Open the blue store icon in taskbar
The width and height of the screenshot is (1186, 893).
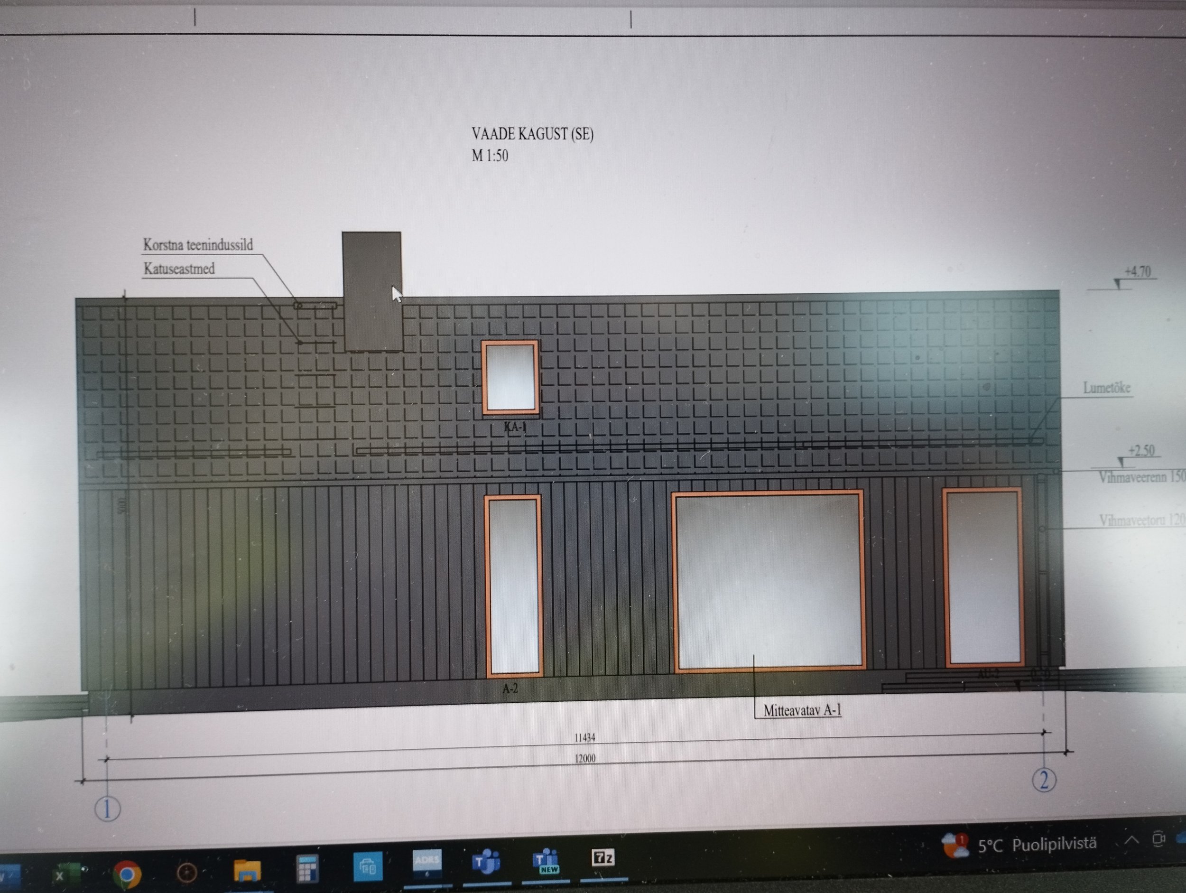pos(368,866)
